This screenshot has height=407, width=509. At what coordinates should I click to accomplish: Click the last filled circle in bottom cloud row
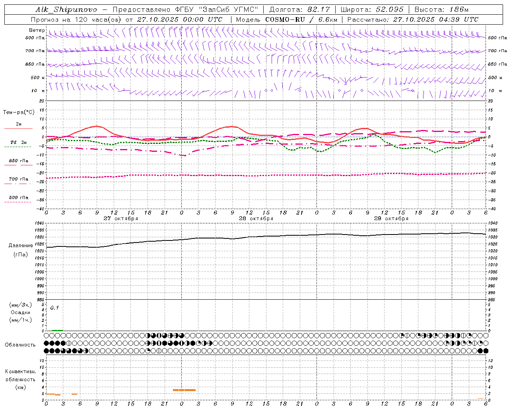(486, 351)
